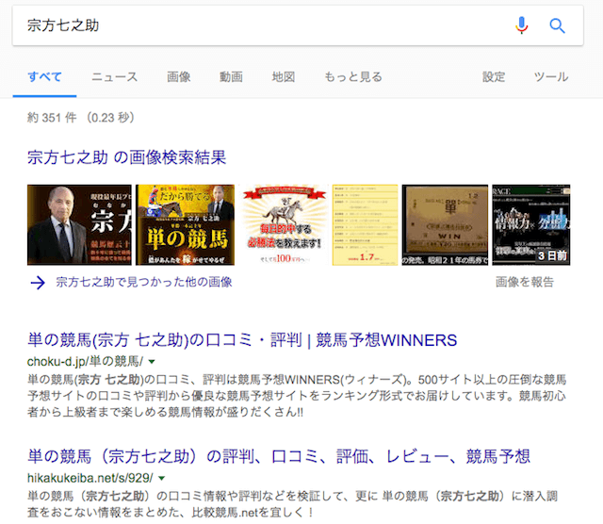This screenshot has height=524, width=603.
Task: Open the もっと見る menu
Action: 353,77
